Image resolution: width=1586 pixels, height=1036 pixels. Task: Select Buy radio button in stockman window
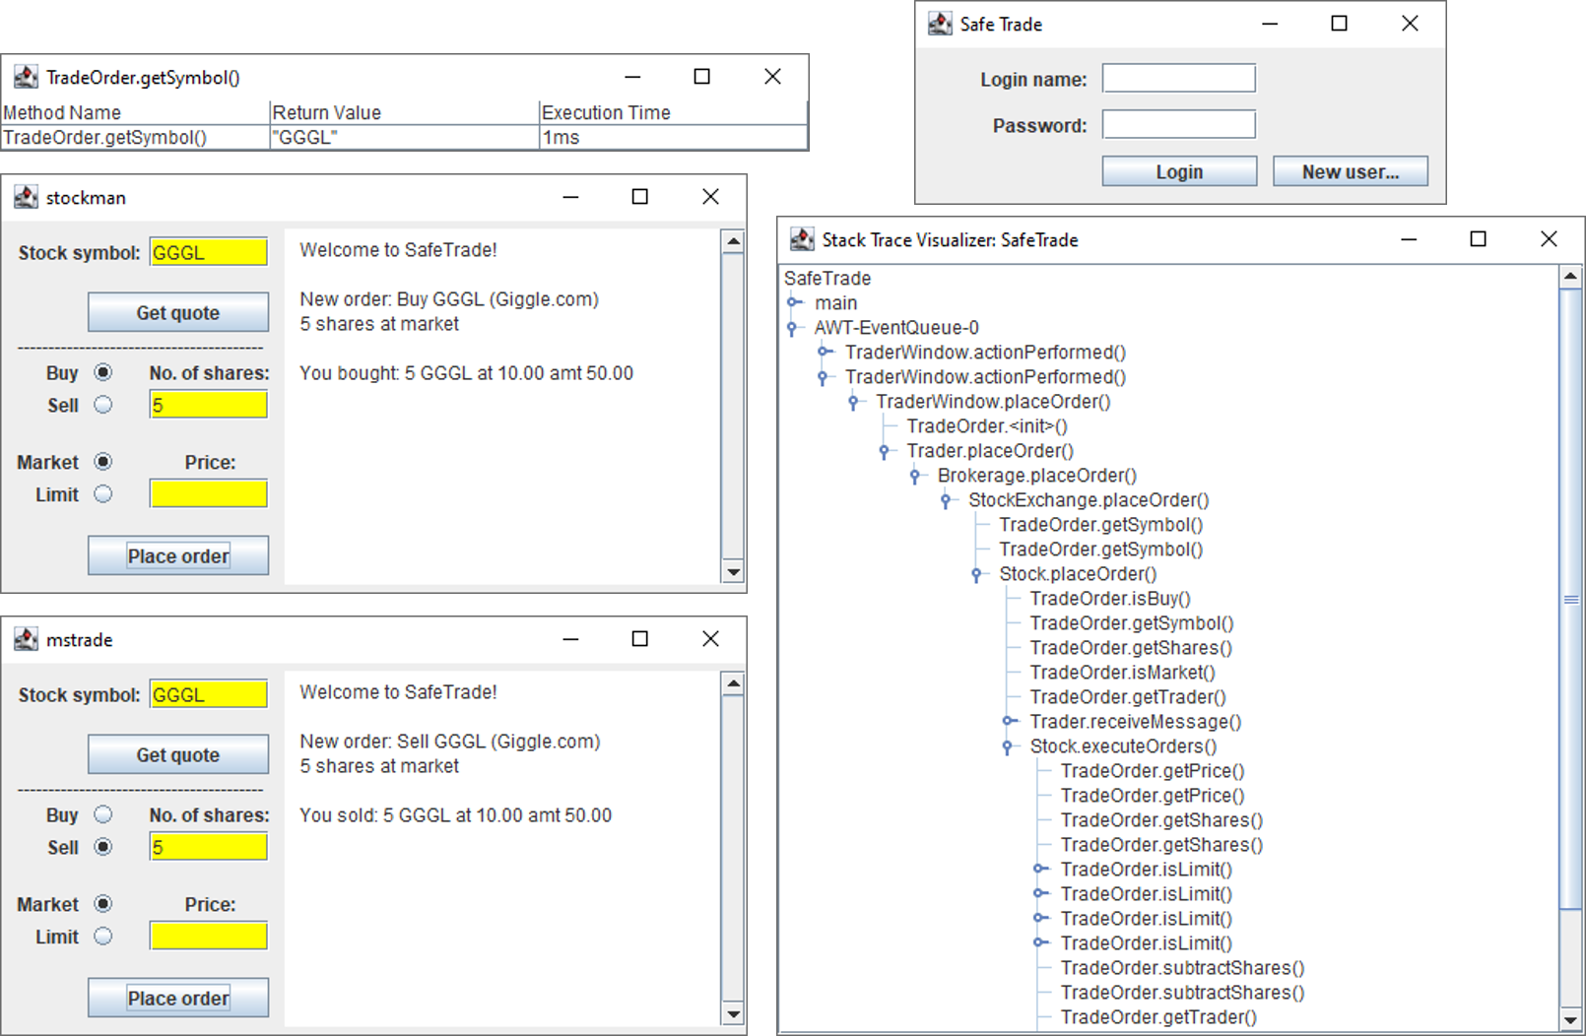(x=103, y=372)
